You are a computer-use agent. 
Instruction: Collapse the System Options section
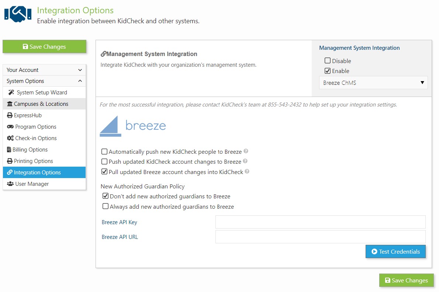tap(44, 81)
